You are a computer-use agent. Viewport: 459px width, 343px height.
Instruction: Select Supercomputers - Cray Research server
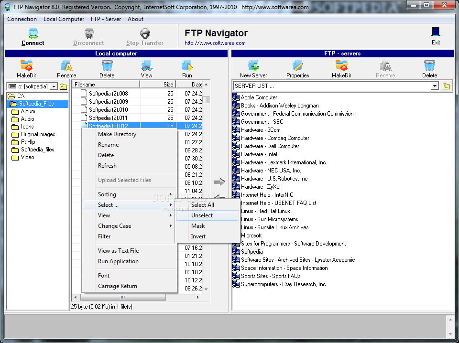pos(283,284)
